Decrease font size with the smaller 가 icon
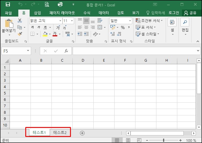Screen dimensions: 202x143 [x=65, y=27]
